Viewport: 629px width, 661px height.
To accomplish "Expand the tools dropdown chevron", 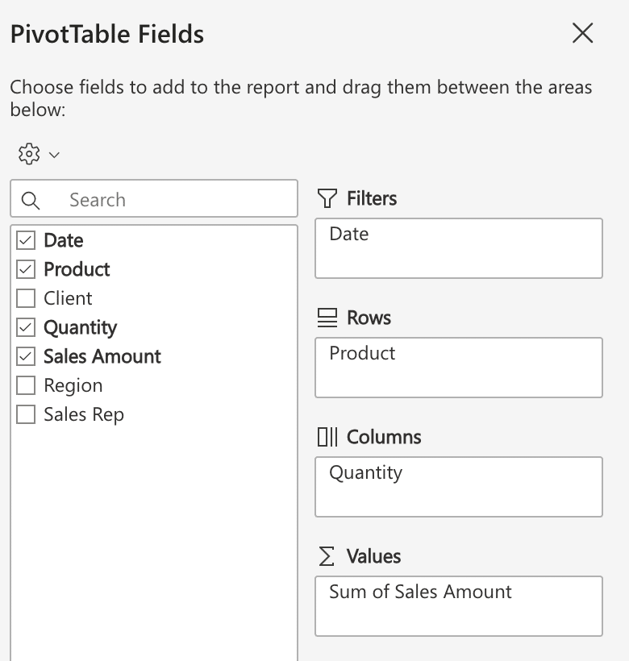I will 54,155.
